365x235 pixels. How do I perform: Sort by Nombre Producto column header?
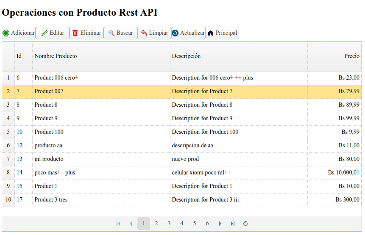coord(101,56)
